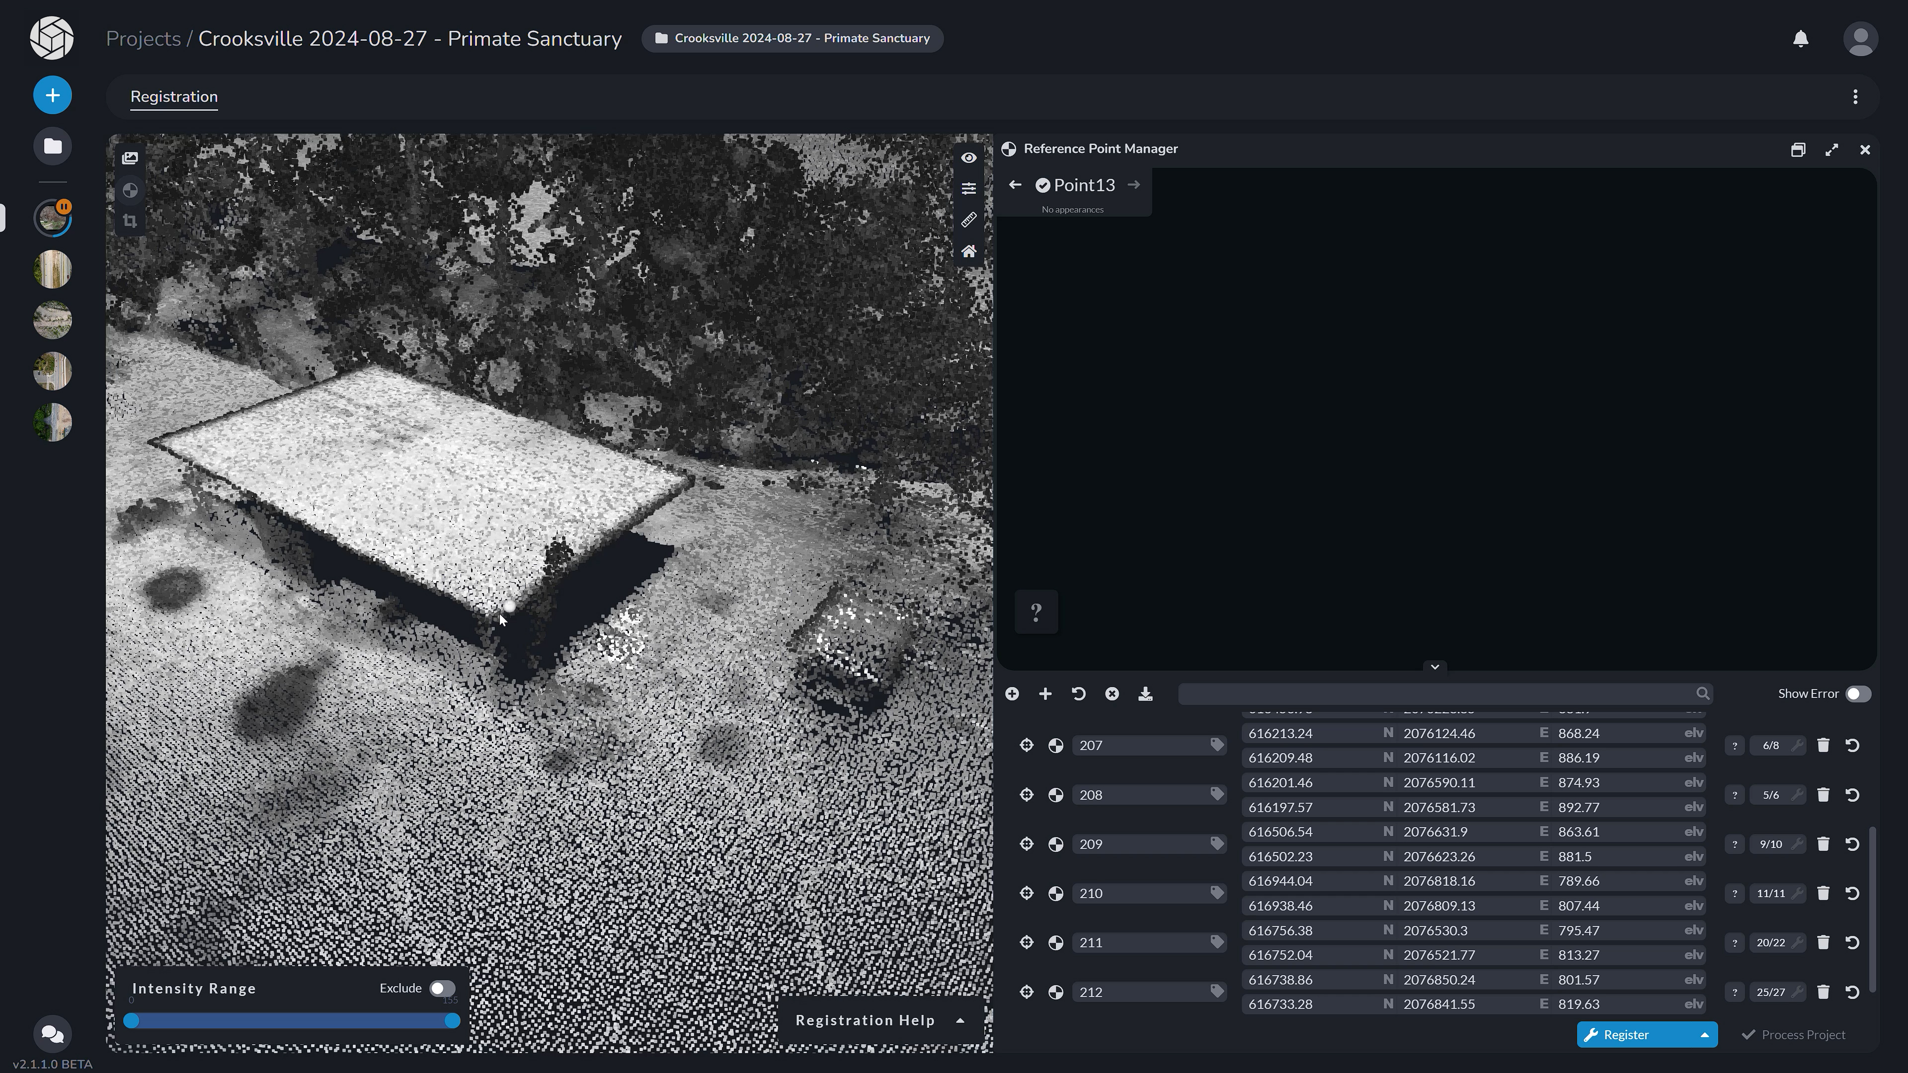Select the crop tool in viewer
Viewport: 1908px width, 1073px height.
(130, 221)
